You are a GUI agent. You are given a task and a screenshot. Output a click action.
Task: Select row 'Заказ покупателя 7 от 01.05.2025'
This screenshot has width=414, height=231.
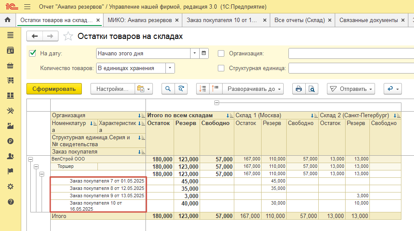point(98,181)
